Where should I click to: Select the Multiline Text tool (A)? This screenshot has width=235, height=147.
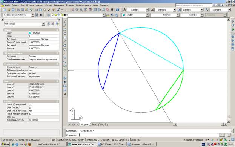65,94
